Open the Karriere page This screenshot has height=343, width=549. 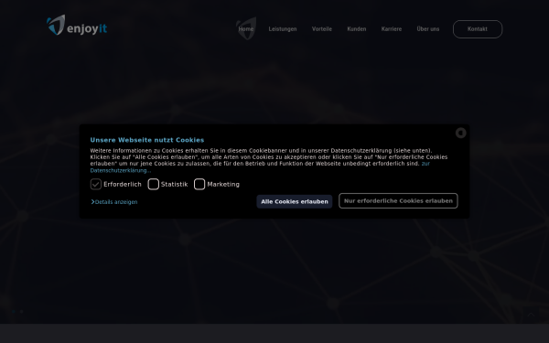pyautogui.click(x=392, y=29)
